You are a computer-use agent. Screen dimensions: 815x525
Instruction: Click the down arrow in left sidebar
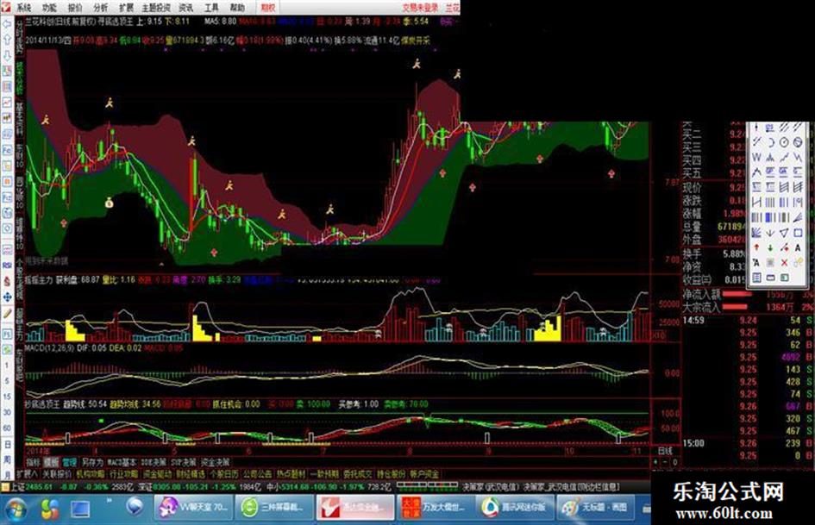pyautogui.click(x=7, y=55)
